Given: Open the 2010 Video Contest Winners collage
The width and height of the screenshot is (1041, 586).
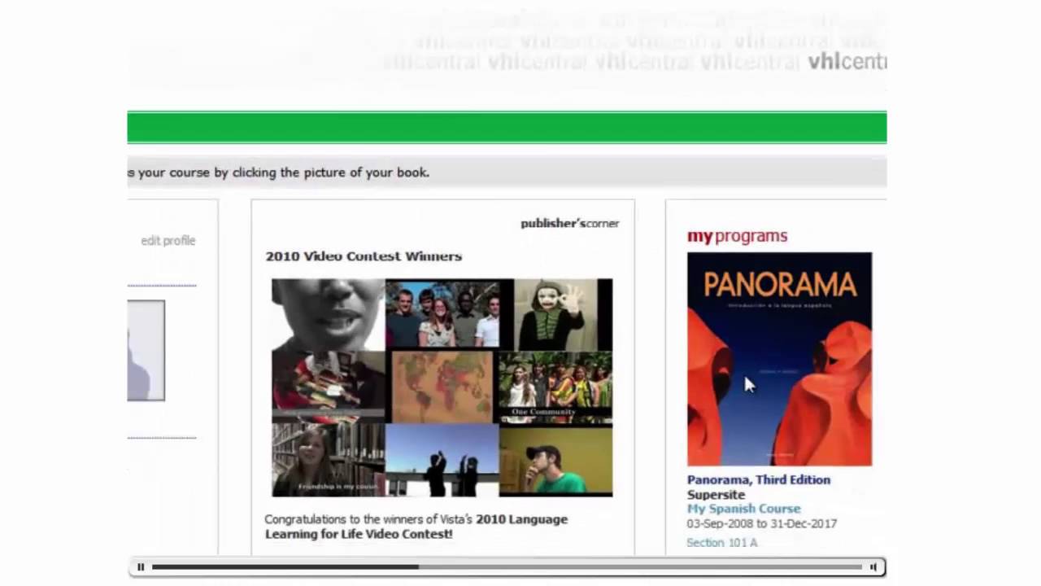Looking at the screenshot, I should click(442, 387).
